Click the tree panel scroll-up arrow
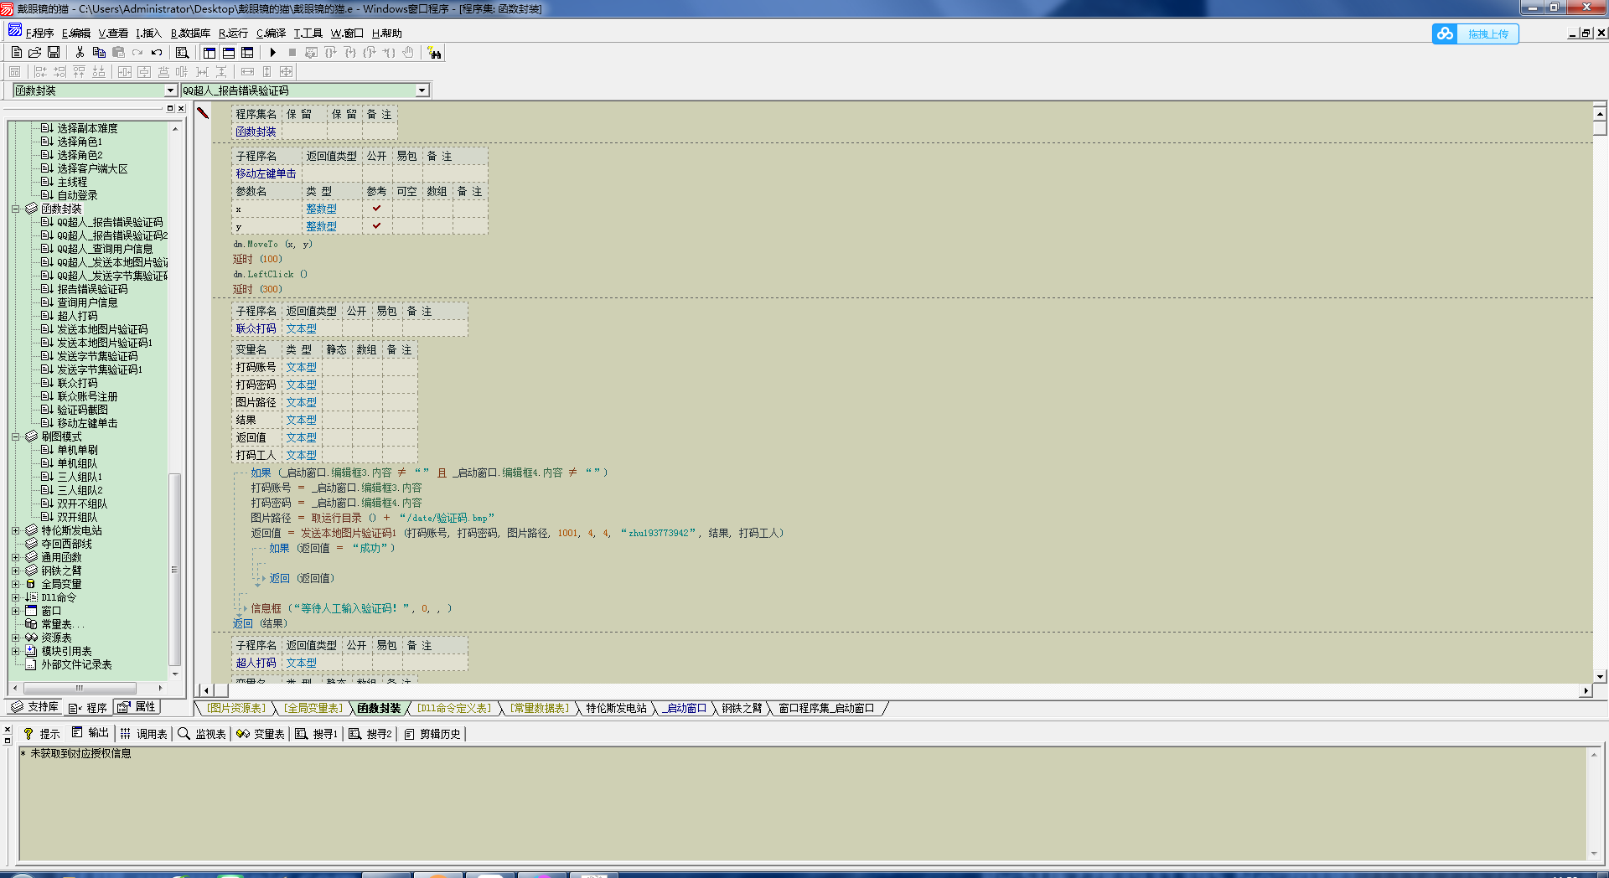 coord(175,129)
